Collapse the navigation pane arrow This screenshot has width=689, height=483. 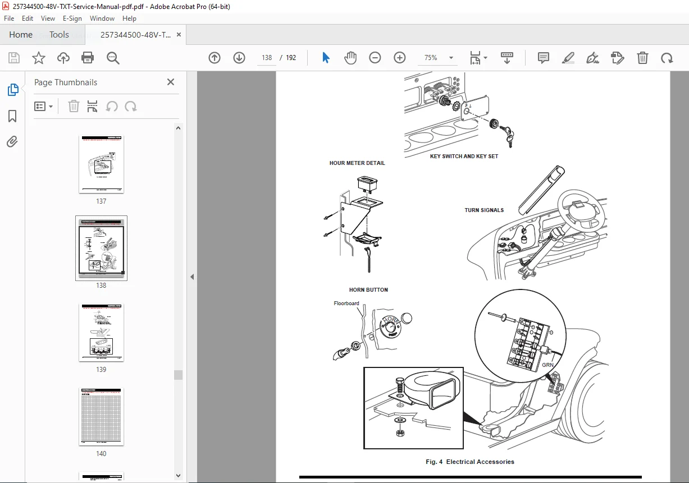[192, 277]
